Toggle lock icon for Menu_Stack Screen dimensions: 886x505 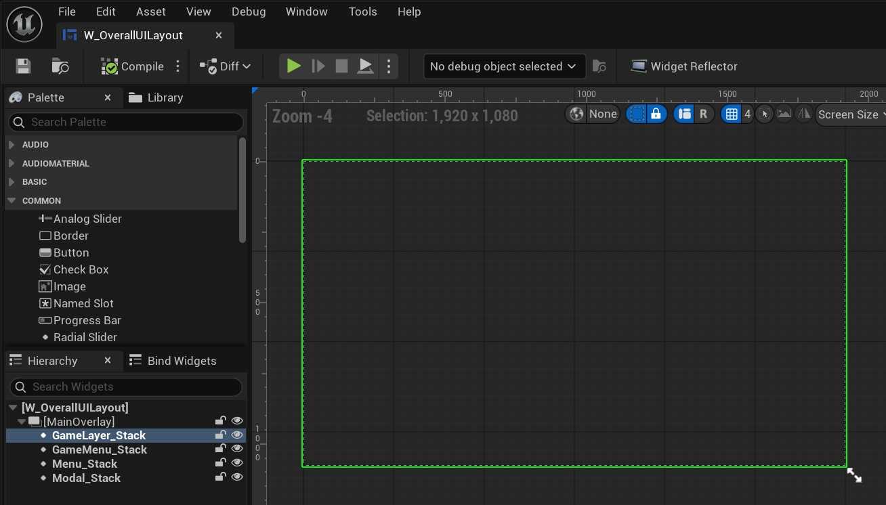220,464
